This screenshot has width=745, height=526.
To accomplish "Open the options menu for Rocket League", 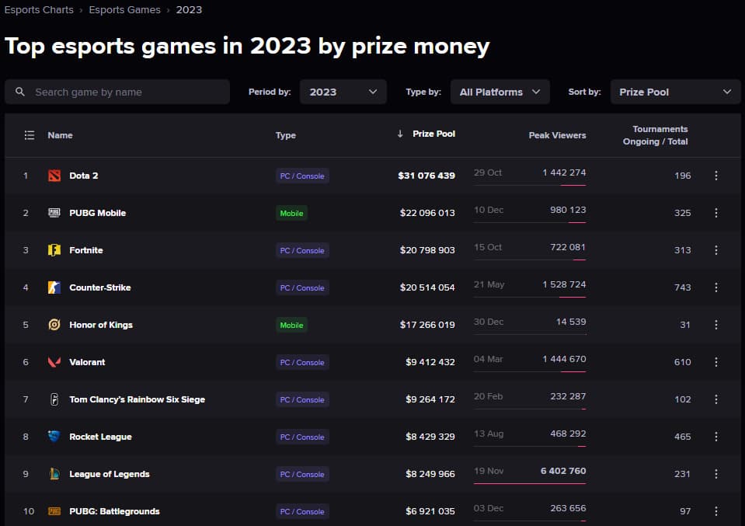I will [x=715, y=437].
